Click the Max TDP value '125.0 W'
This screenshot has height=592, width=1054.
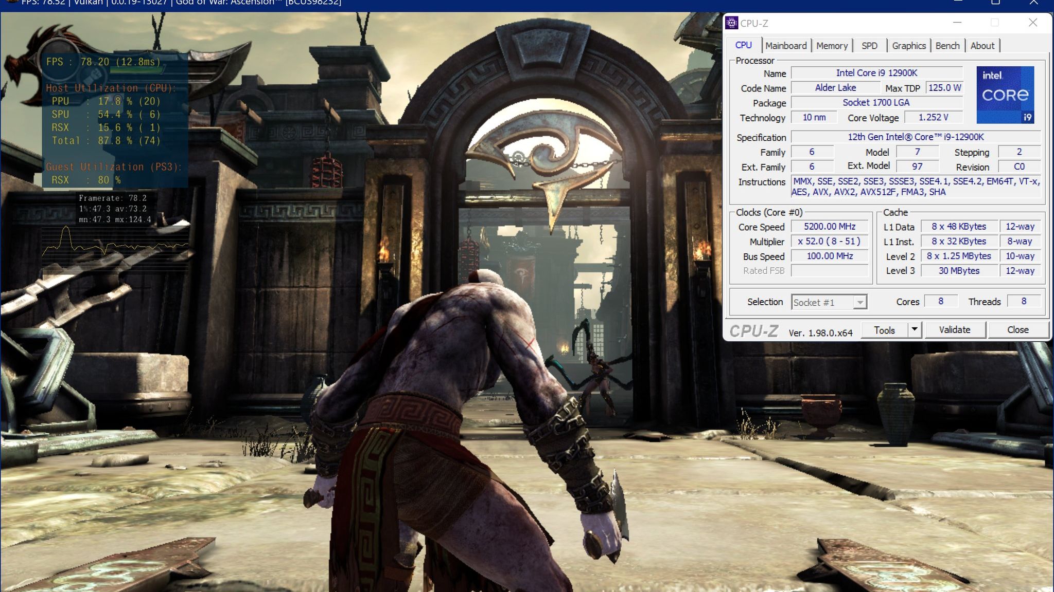[944, 88]
